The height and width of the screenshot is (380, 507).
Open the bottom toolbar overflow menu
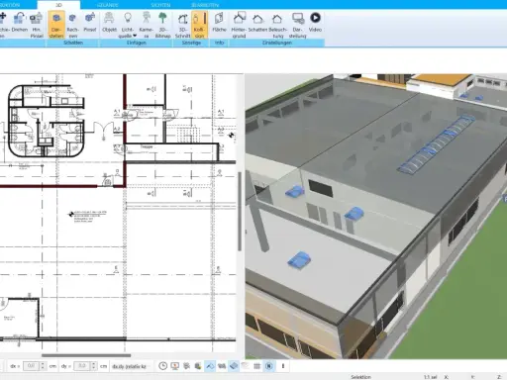click(x=283, y=366)
